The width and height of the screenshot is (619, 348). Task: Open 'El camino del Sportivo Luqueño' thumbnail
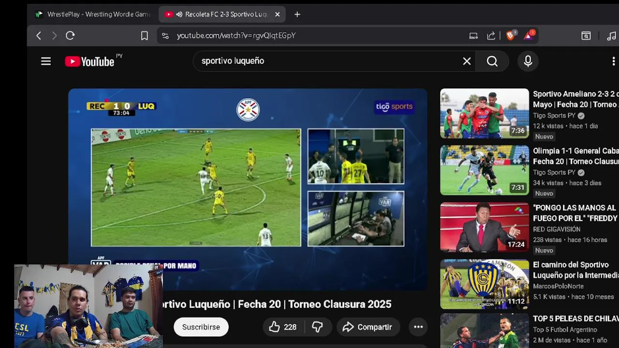pos(485,284)
